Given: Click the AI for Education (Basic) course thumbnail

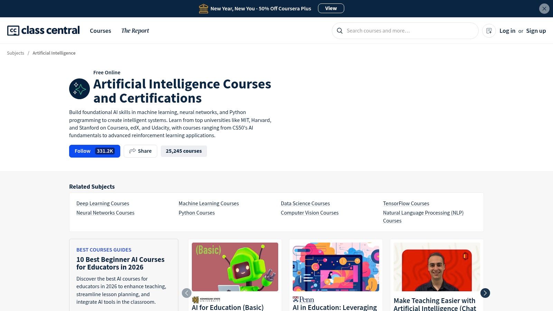Looking at the screenshot, I should coord(235,267).
